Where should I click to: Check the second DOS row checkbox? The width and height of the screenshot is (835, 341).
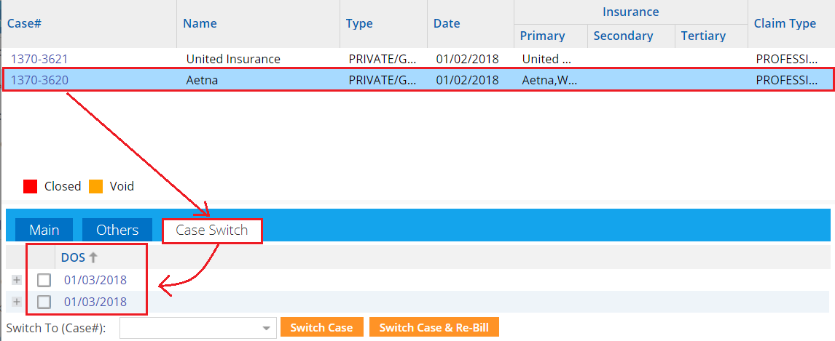44,302
